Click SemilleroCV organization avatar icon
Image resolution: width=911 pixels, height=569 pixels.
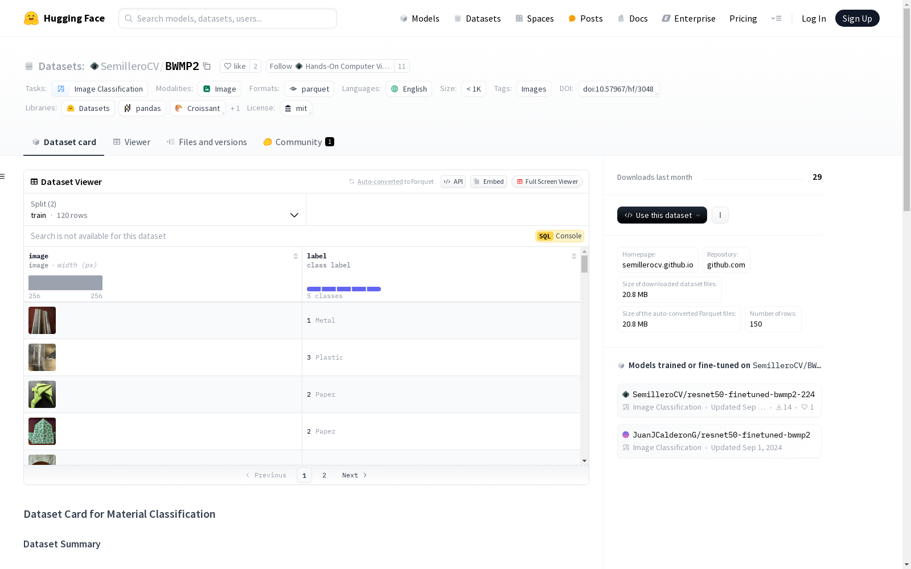tap(95, 67)
